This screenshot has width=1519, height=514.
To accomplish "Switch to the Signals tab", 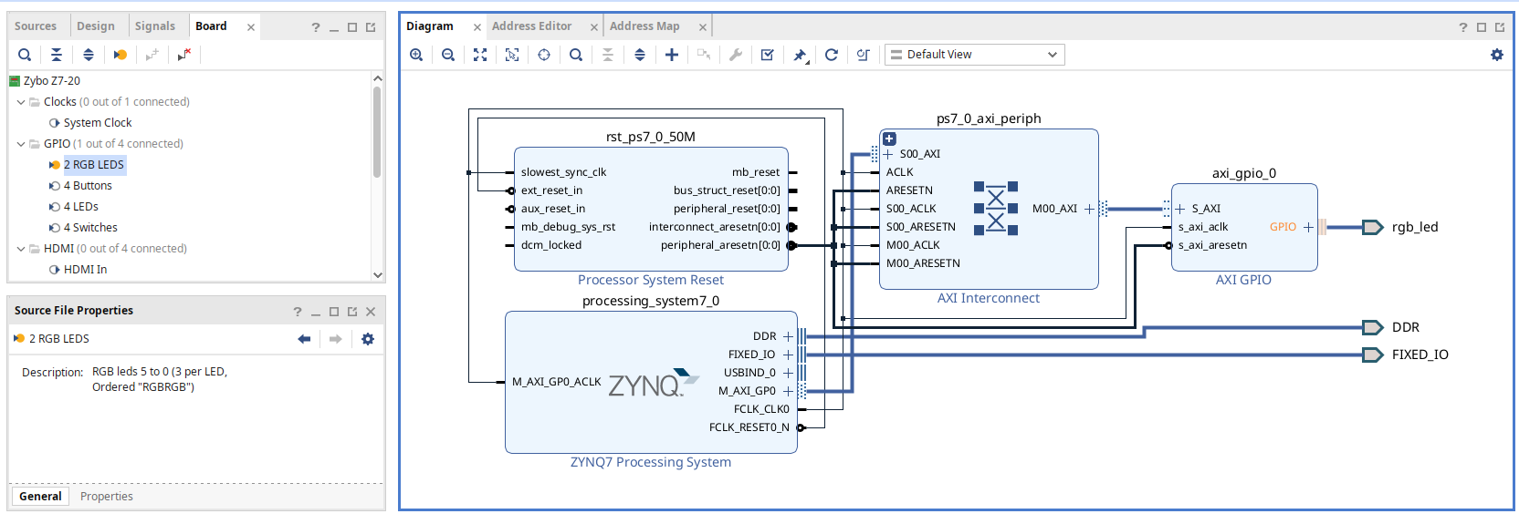I will pyautogui.click(x=155, y=26).
